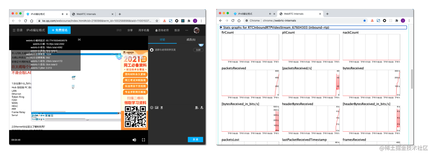Open a new tab in the right window
This screenshot has height=156, width=433.
(x=327, y=14)
